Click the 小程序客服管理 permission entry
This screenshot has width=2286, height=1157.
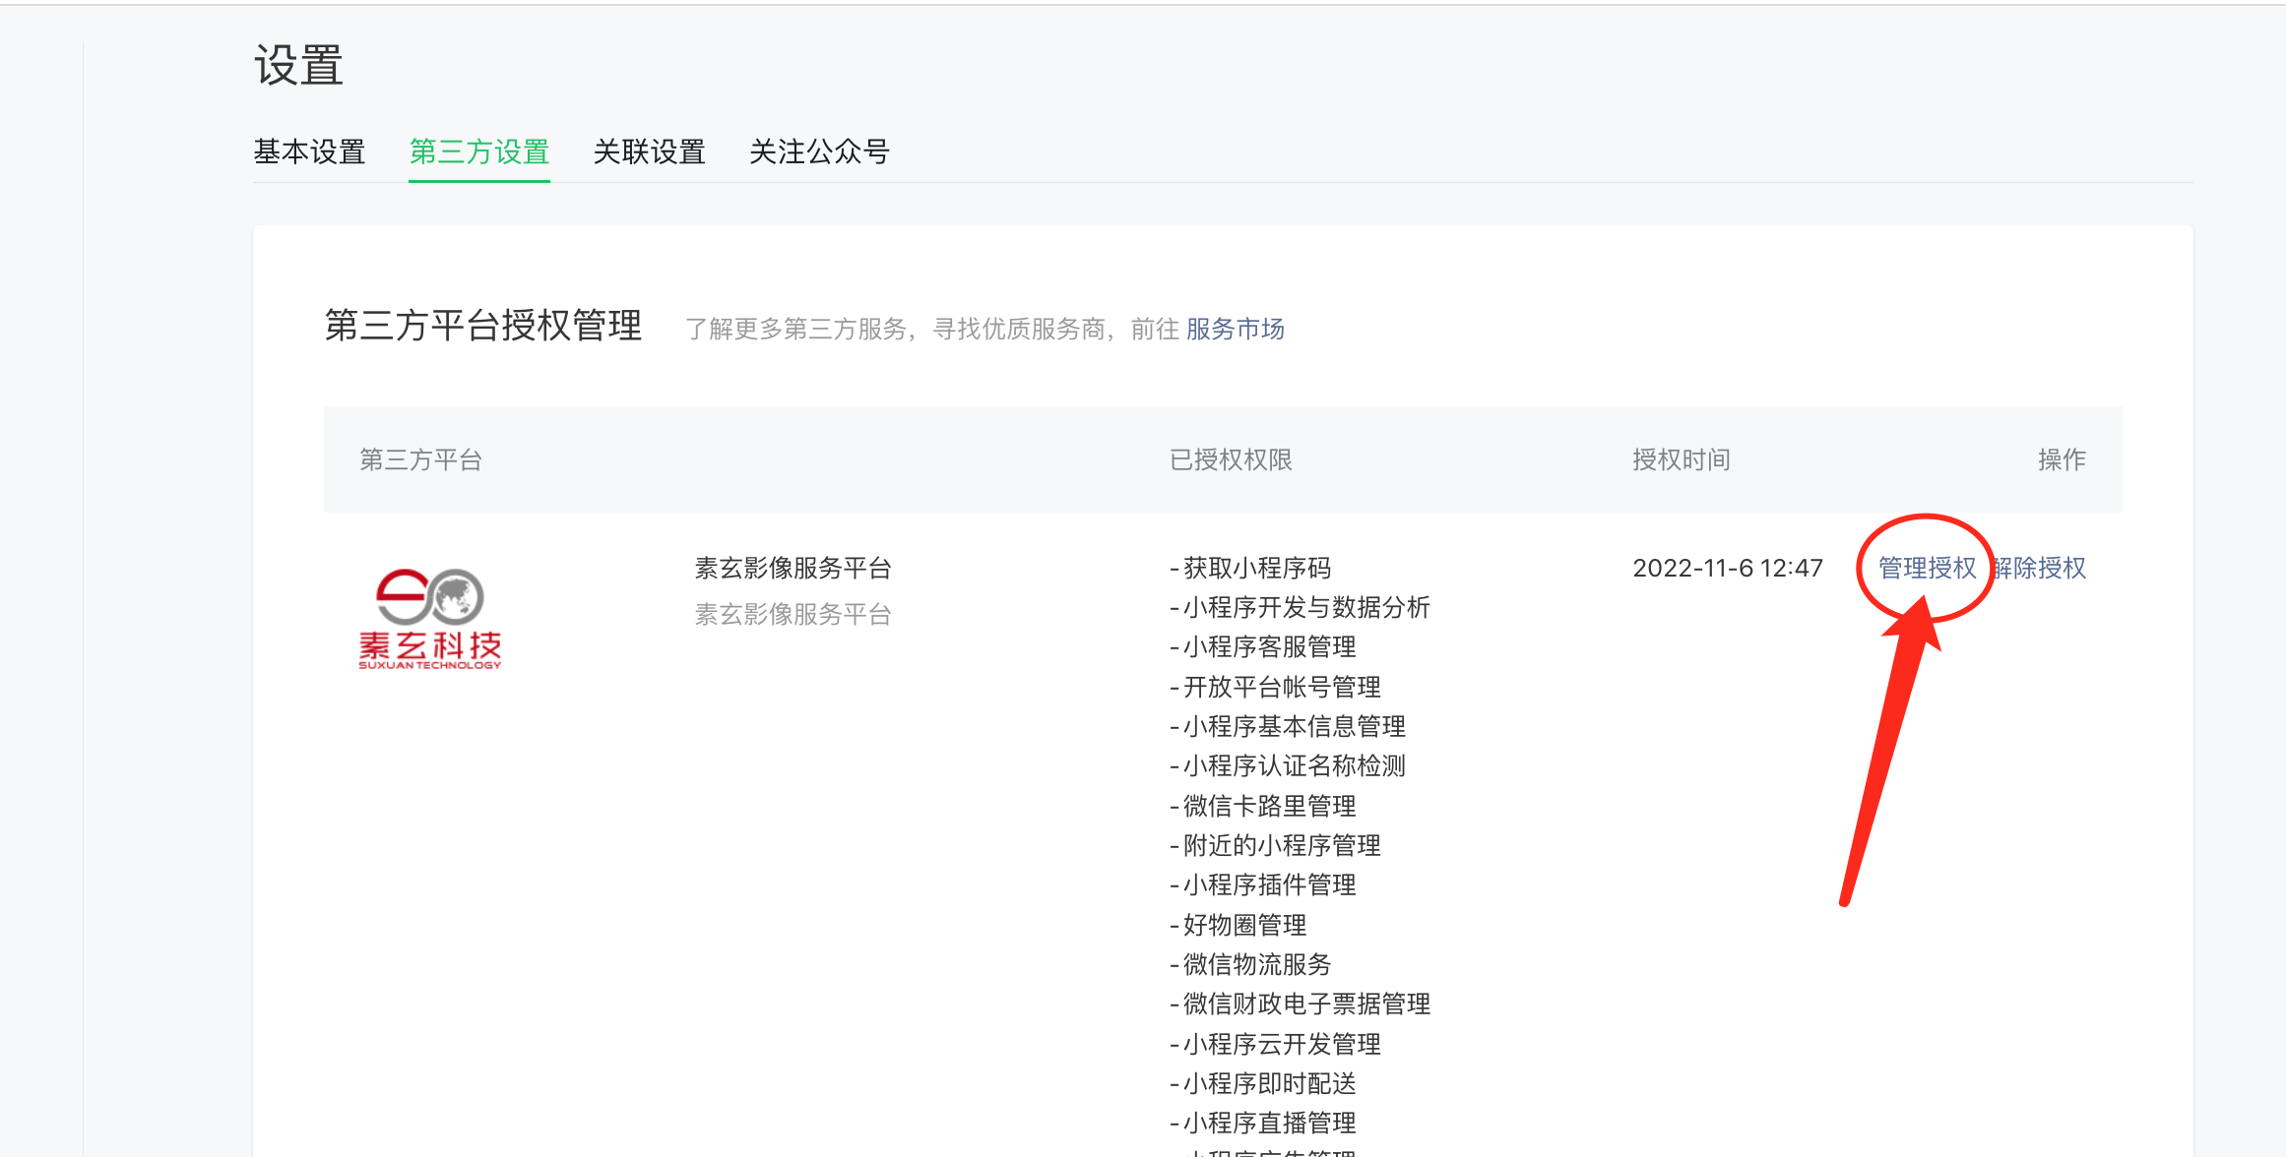[1269, 646]
